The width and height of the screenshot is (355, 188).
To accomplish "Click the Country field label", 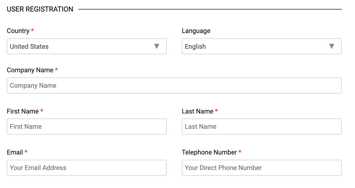I will pos(18,31).
